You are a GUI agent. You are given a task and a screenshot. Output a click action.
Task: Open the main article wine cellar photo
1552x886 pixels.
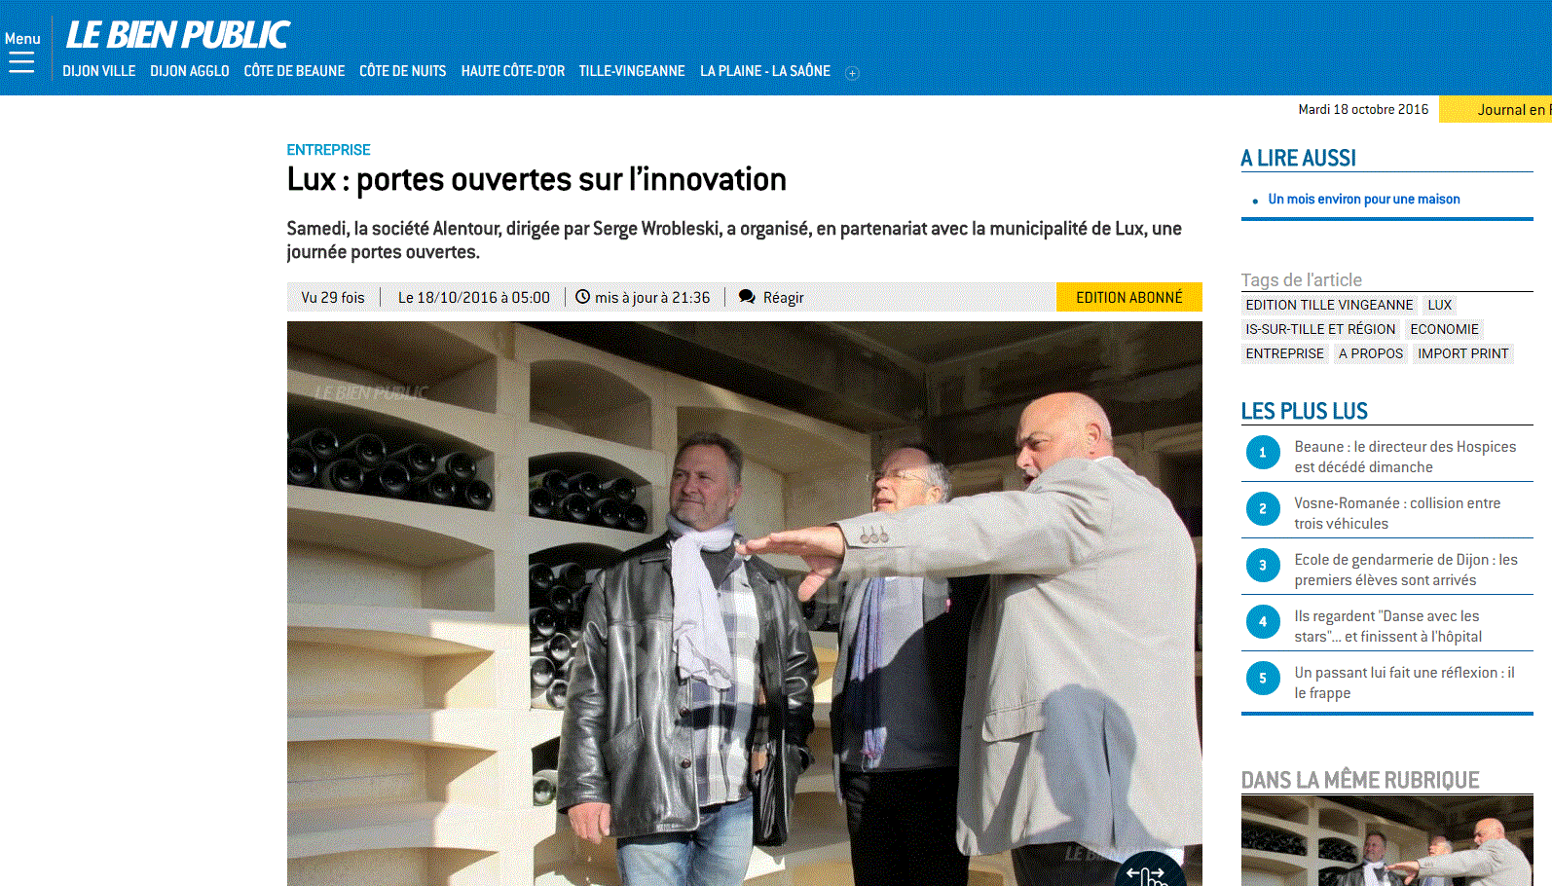[x=744, y=604]
